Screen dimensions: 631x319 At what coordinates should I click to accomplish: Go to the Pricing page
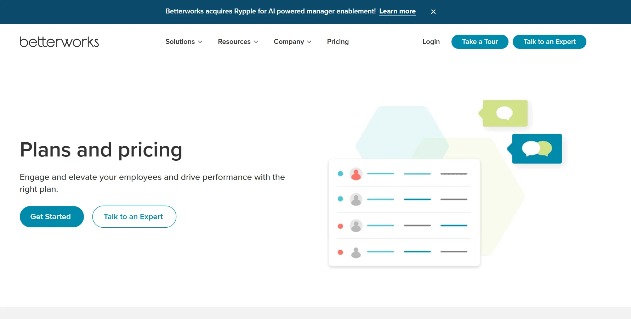[338, 42]
